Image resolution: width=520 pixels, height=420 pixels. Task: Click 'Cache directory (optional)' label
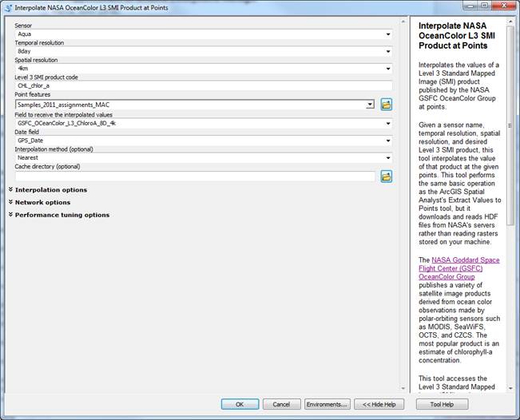(47, 166)
